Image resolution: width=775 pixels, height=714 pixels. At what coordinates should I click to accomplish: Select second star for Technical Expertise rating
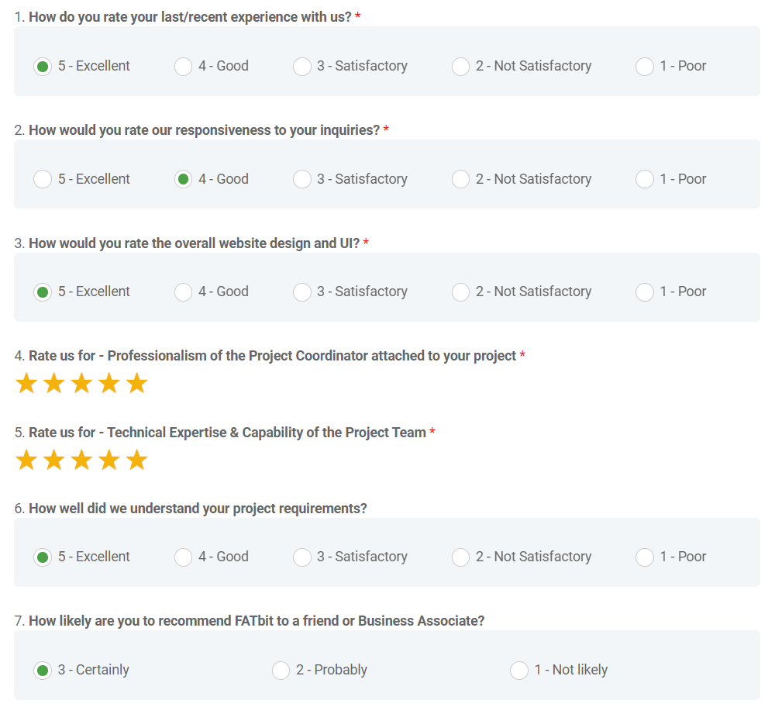click(53, 460)
